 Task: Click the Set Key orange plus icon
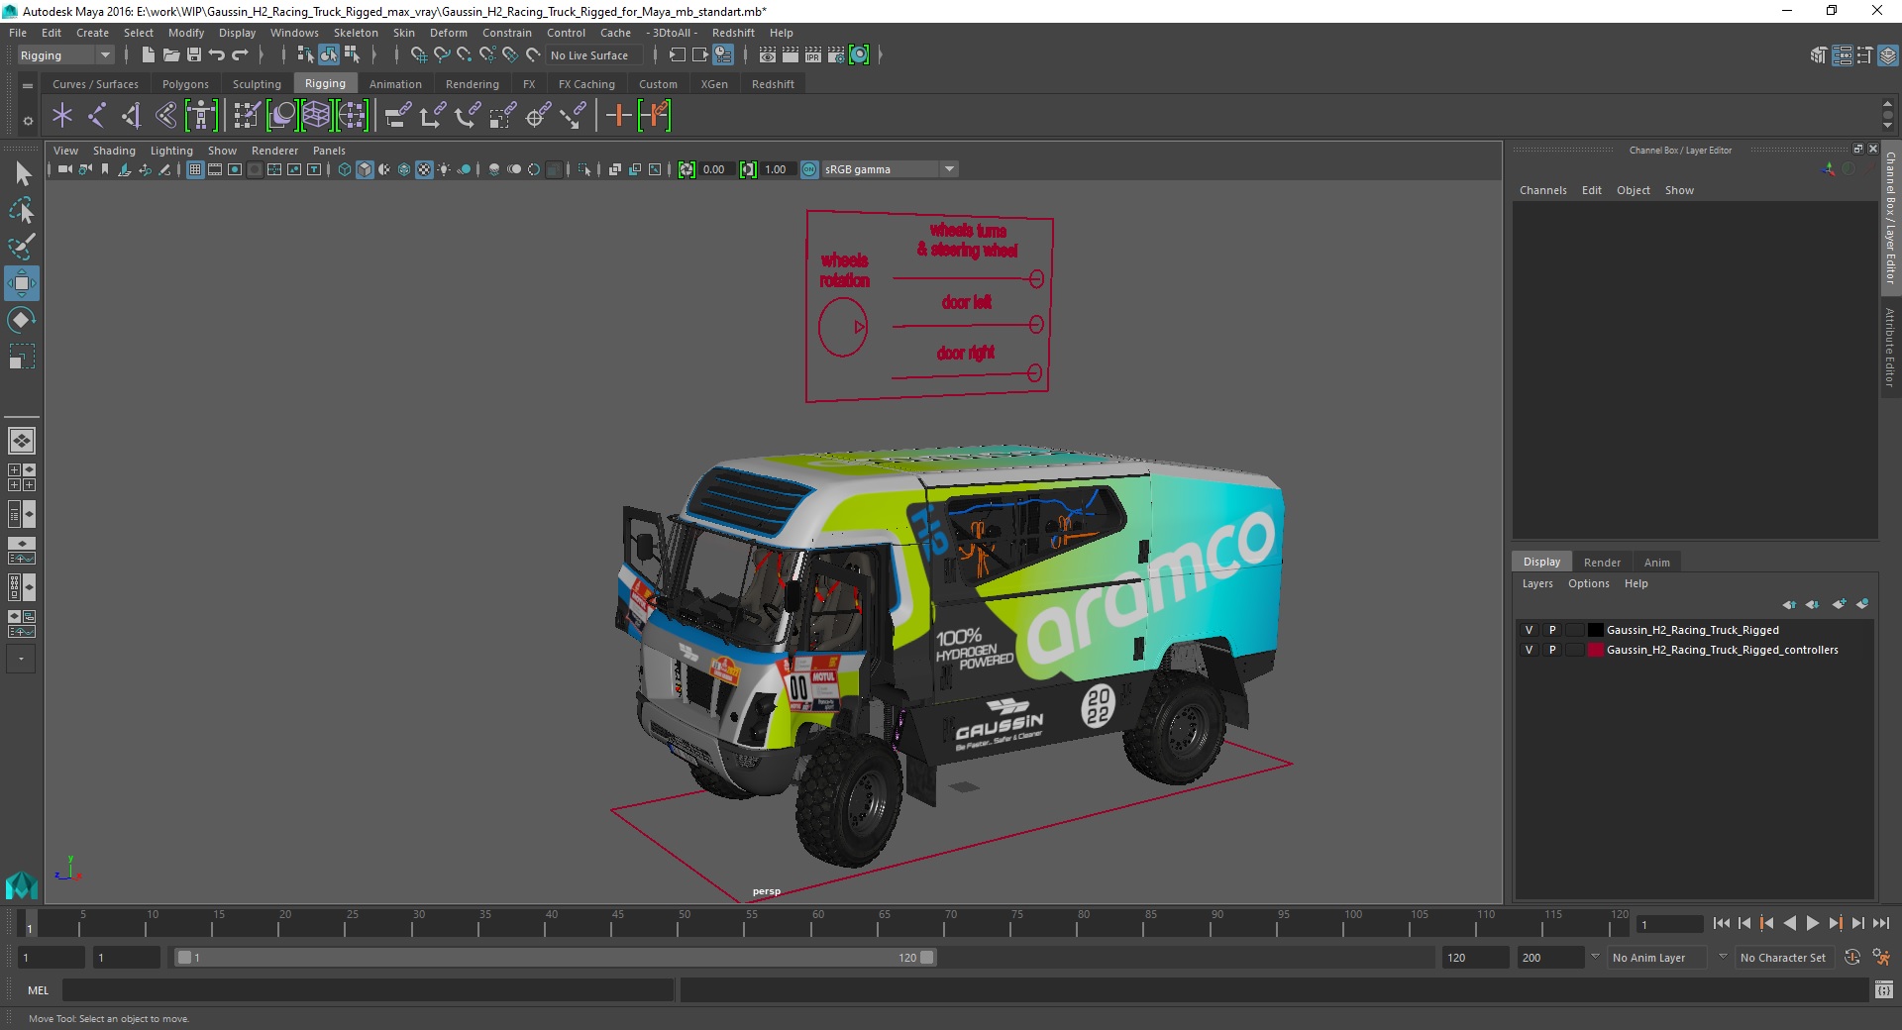click(618, 116)
